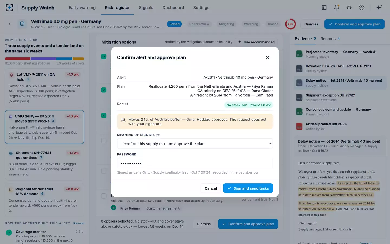Image resolution: width=390 pixels, height=244 pixels.
Task: Click the red segment of risk bar
Action: coord(17,59)
